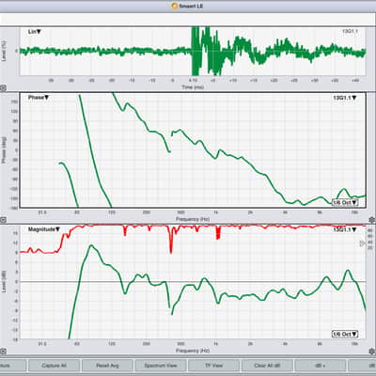Click the Smaart LE title icon
376x376 pixels.
(x=175, y=6)
